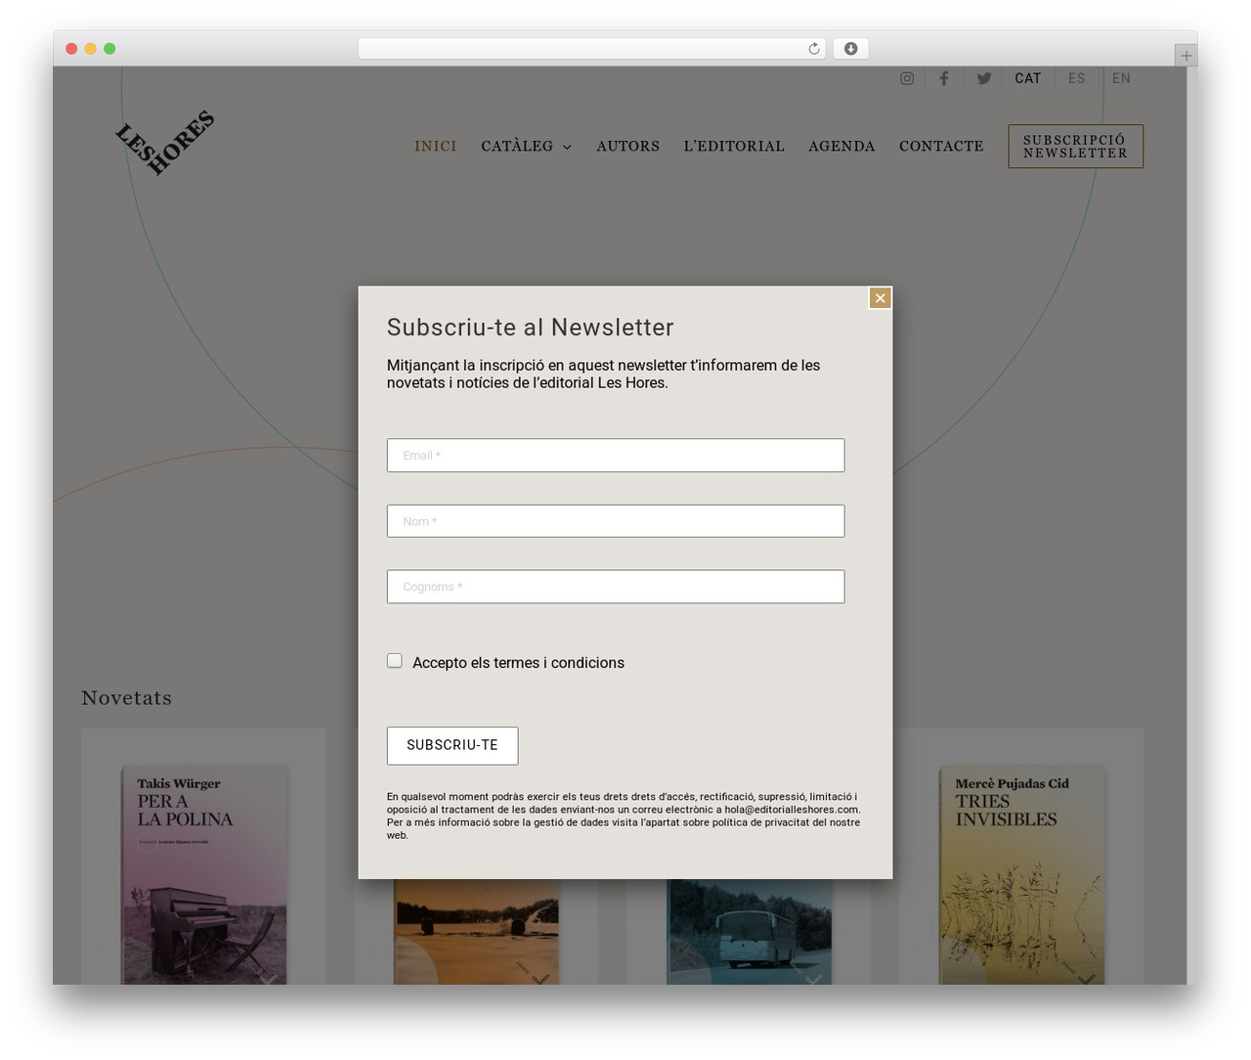Open the Twitter social icon
Image resolution: width=1251 pixels, height=1060 pixels.
click(984, 78)
